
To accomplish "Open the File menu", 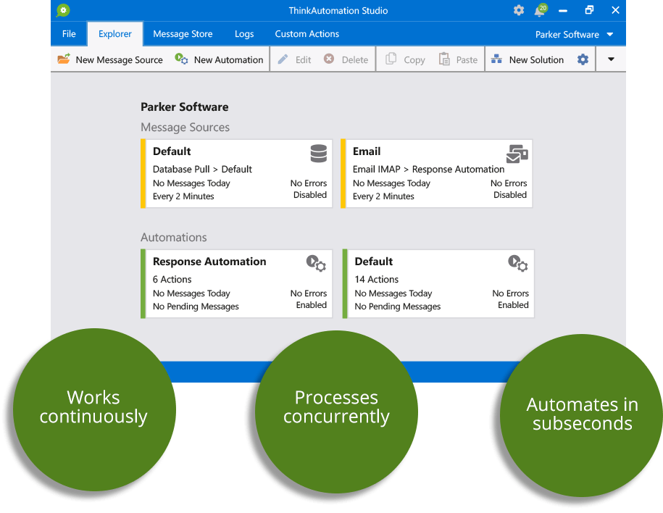I will [x=69, y=34].
